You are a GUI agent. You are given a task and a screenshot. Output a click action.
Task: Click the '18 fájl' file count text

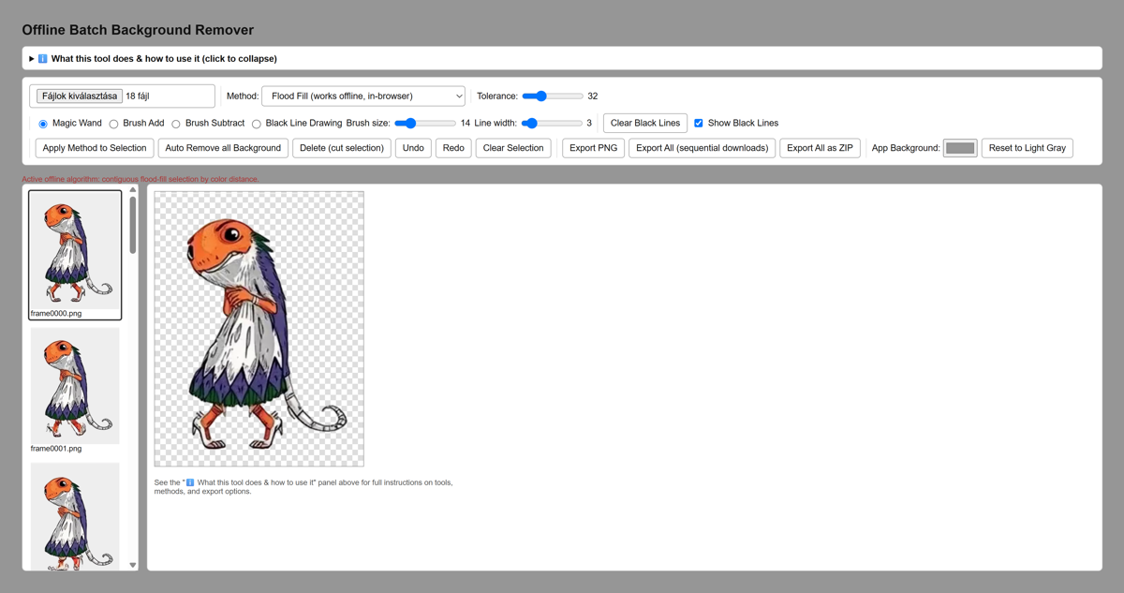coord(138,96)
